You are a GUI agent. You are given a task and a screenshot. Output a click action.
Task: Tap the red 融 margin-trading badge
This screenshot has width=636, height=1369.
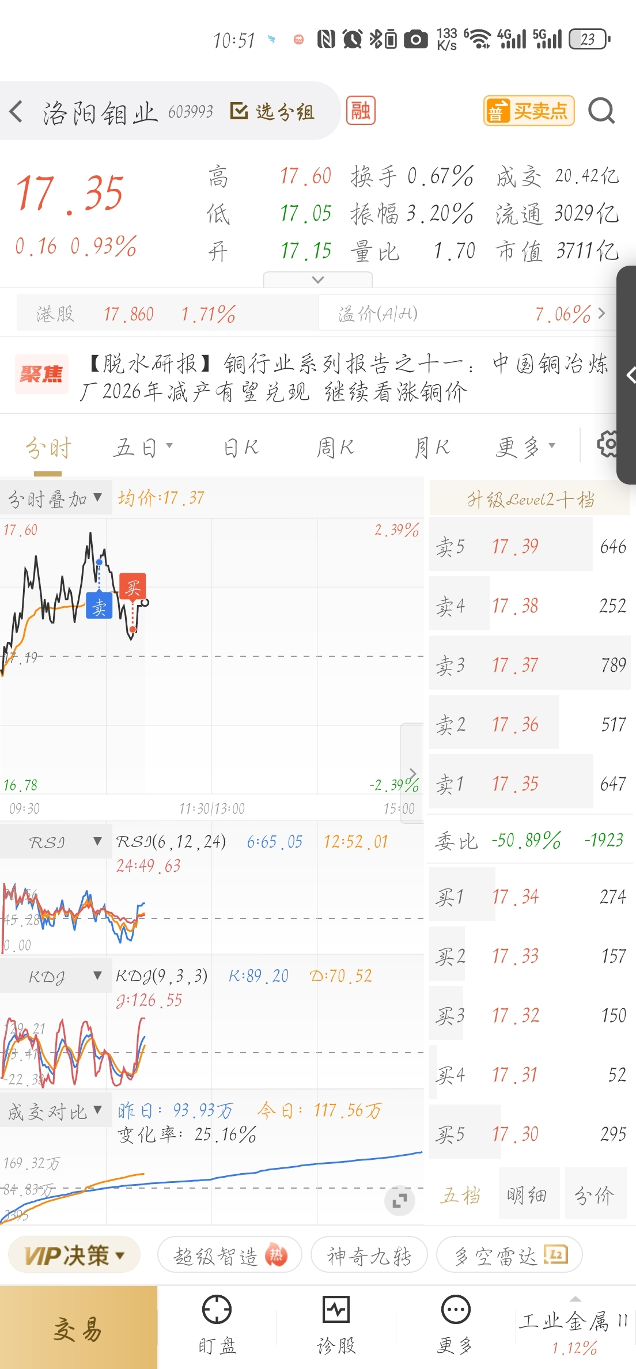[x=361, y=111]
